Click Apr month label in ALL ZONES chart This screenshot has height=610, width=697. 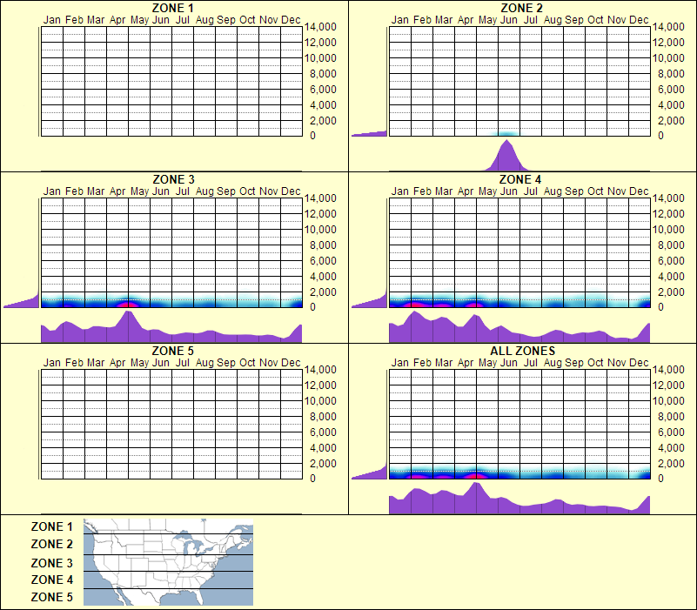point(466,363)
